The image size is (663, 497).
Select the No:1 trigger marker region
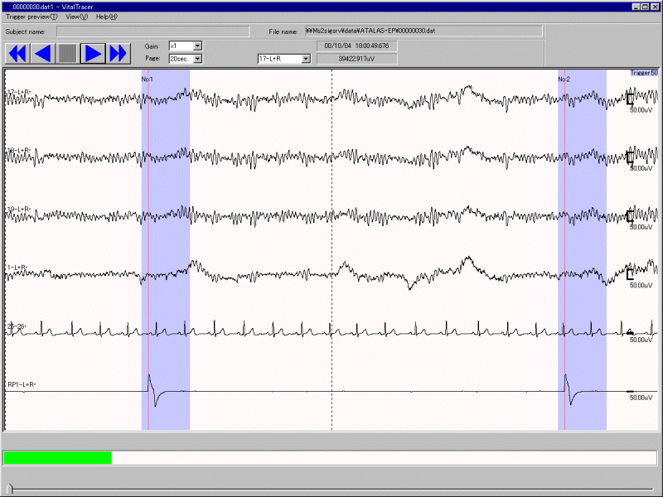pyautogui.click(x=166, y=248)
